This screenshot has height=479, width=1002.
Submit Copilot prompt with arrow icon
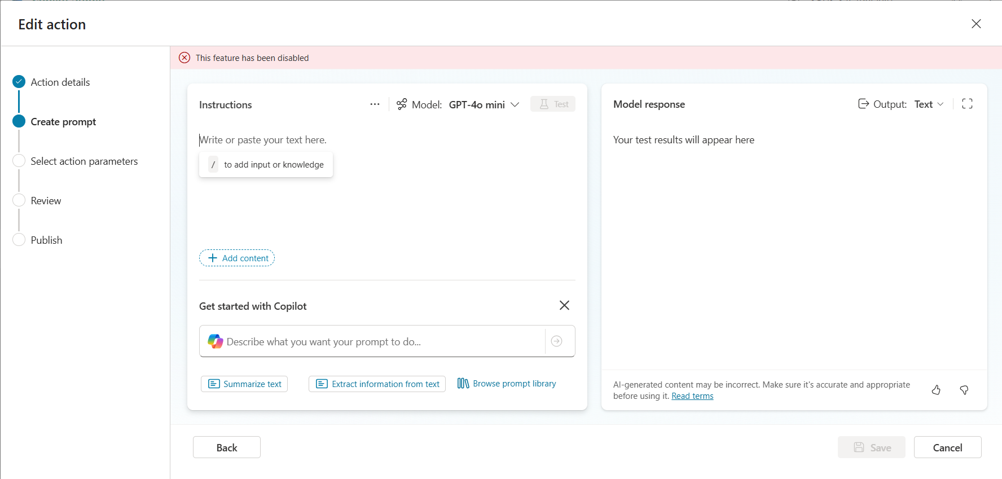(556, 341)
